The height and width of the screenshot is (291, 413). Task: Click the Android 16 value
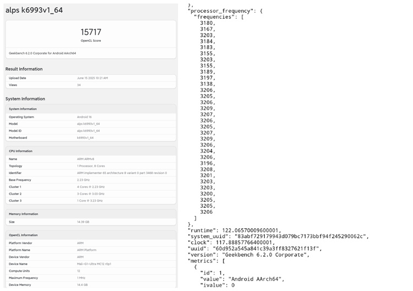84,117
